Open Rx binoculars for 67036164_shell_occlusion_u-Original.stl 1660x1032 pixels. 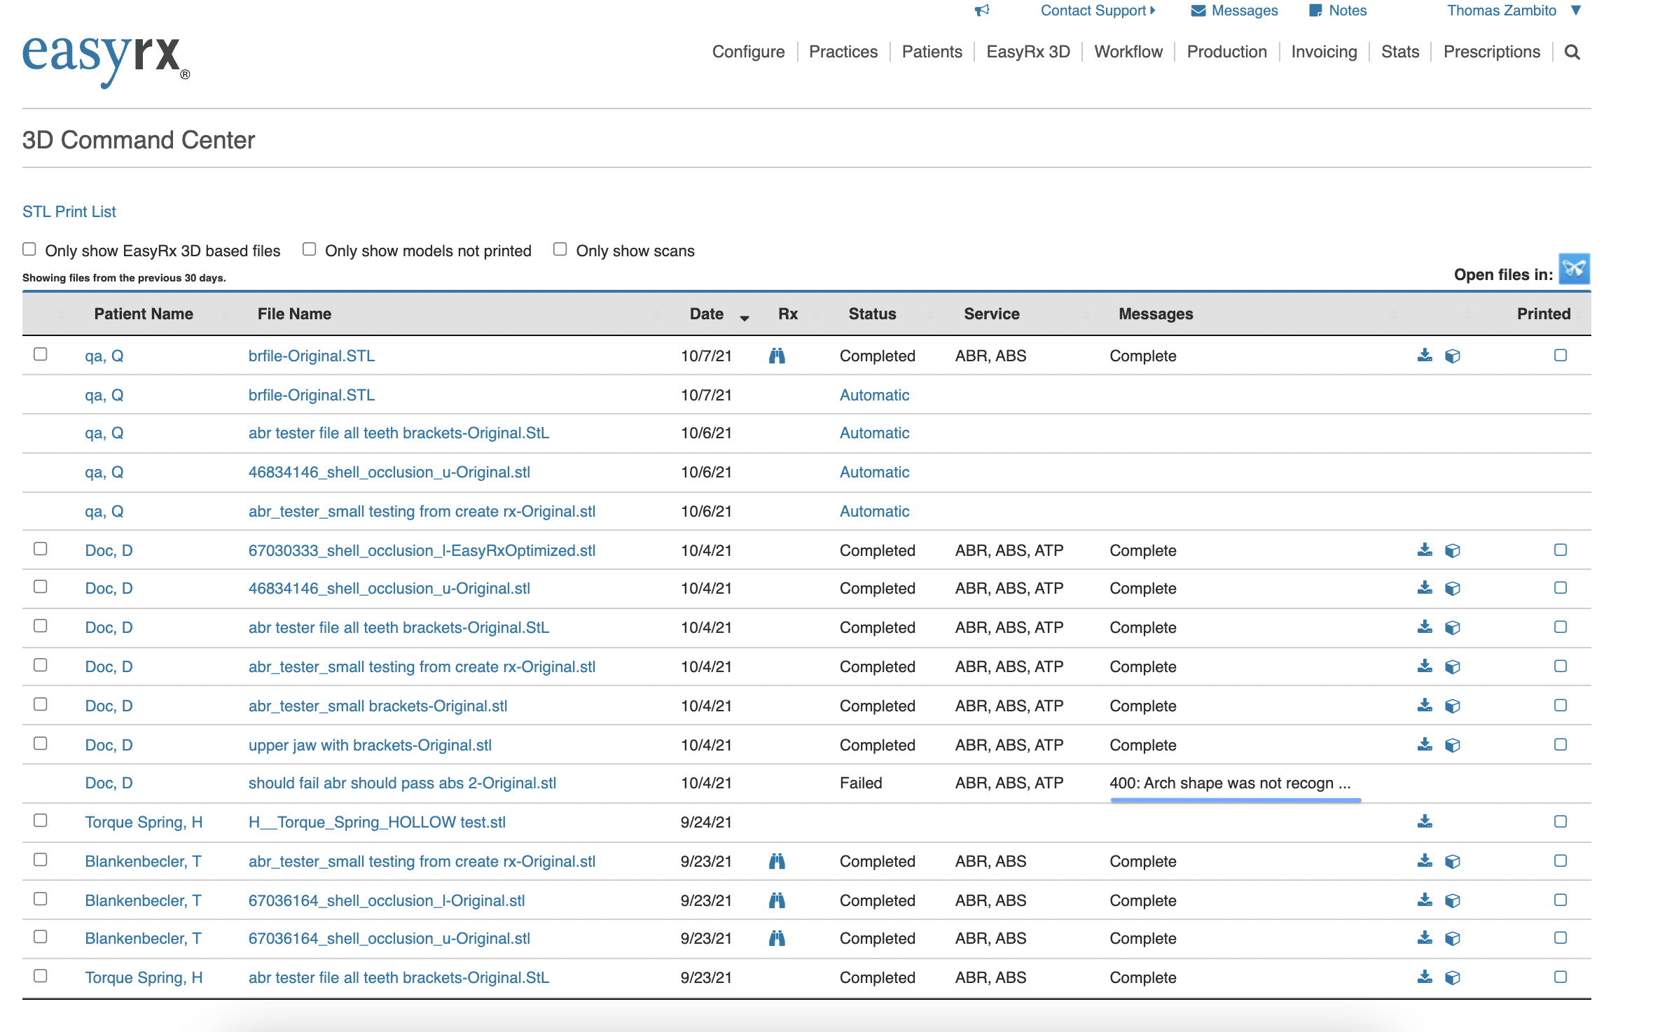(x=777, y=938)
